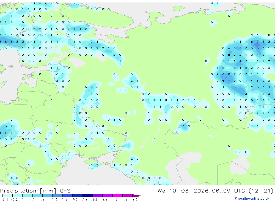Click the '15' legend value
Screen dimensions: 275x201
click(64, 199)
